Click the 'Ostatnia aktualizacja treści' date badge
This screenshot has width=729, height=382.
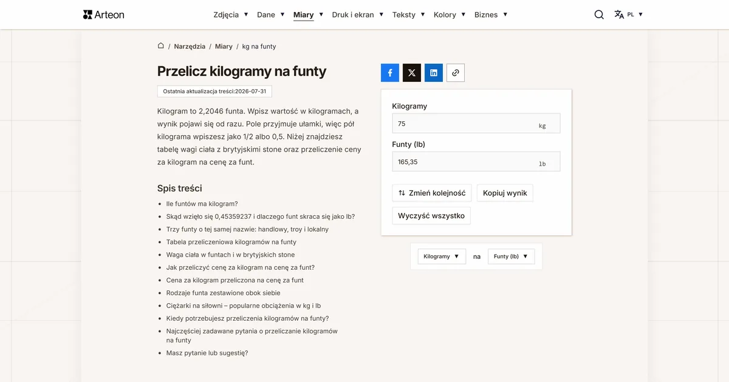(x=214, y=91)
